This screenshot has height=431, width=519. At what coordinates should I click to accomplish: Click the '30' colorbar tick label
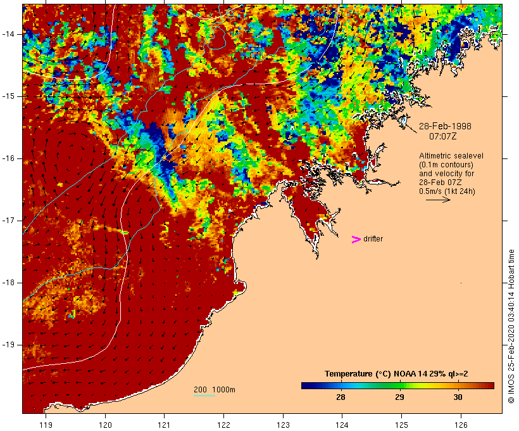(458, 397)
